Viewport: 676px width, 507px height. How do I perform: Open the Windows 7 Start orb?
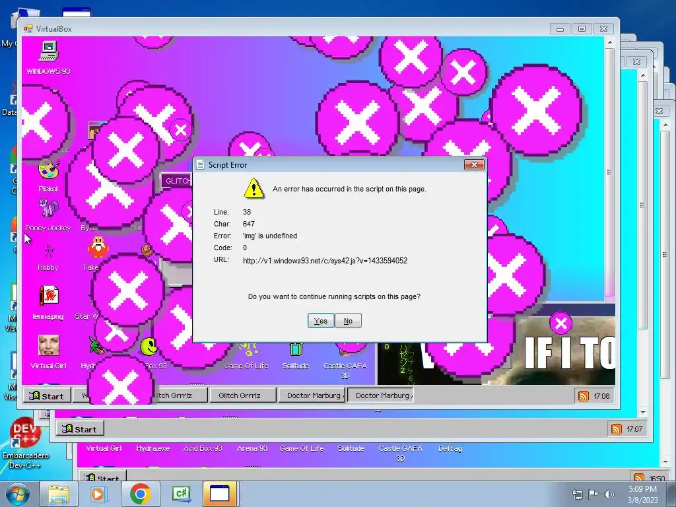coord(17,494)
